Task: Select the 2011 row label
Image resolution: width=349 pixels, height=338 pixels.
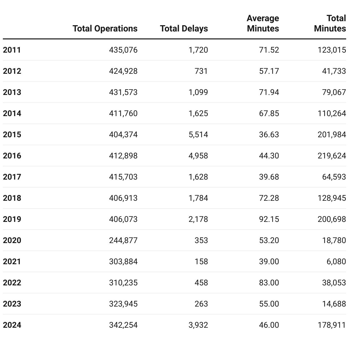Action: pyautogui.click(x=12, y=50)
